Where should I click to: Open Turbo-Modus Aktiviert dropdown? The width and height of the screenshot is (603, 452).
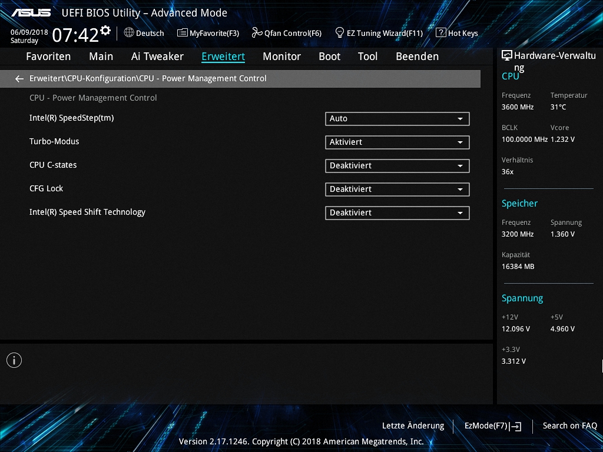[397, 142]
